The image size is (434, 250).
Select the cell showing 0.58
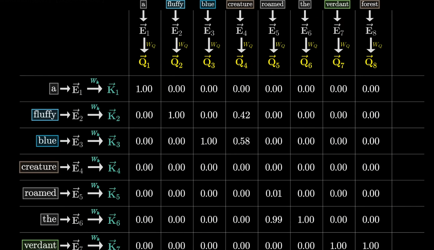point(241,141)
